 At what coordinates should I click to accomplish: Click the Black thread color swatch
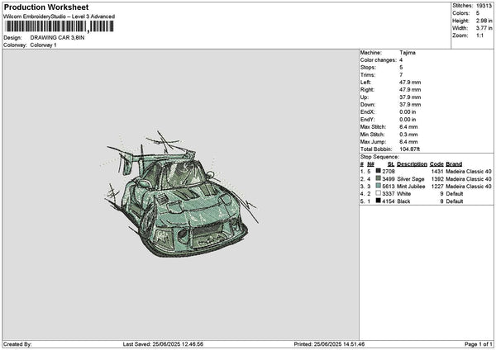coord(378,201)
